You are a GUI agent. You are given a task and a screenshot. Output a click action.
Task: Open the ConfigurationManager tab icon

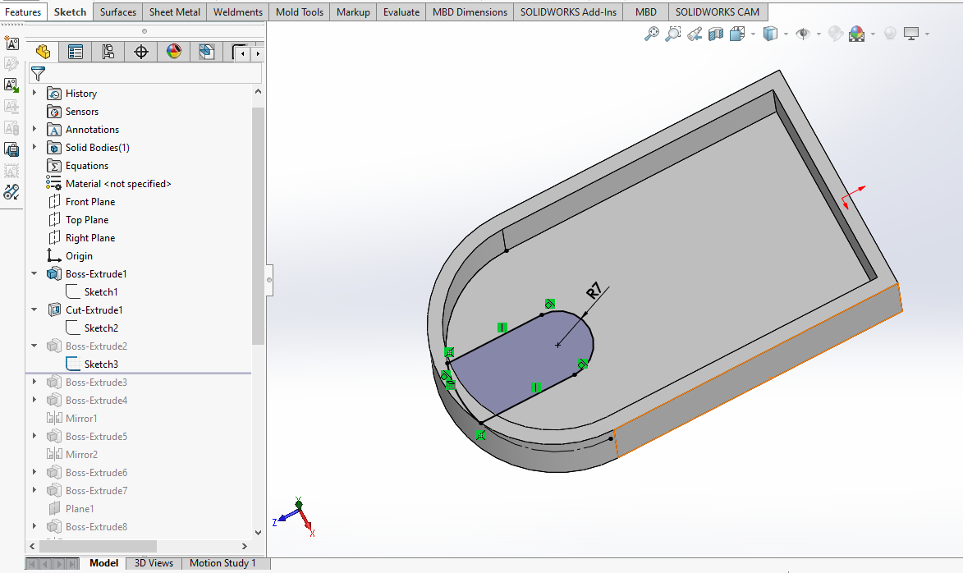[108, 53]
